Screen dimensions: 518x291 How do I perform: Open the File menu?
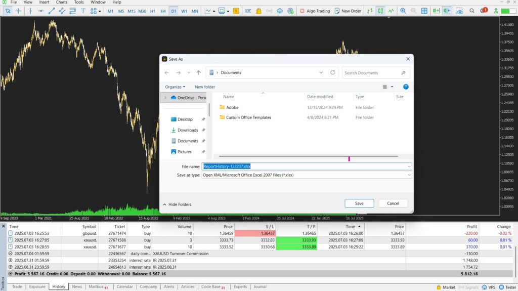[x=14, y=2]
